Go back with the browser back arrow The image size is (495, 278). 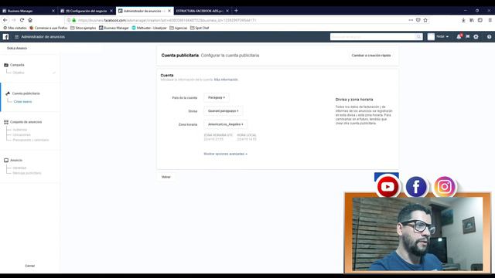click(5, 20)
